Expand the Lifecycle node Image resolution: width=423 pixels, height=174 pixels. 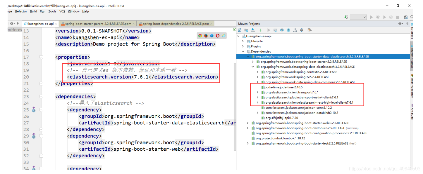tap(243, 41)
